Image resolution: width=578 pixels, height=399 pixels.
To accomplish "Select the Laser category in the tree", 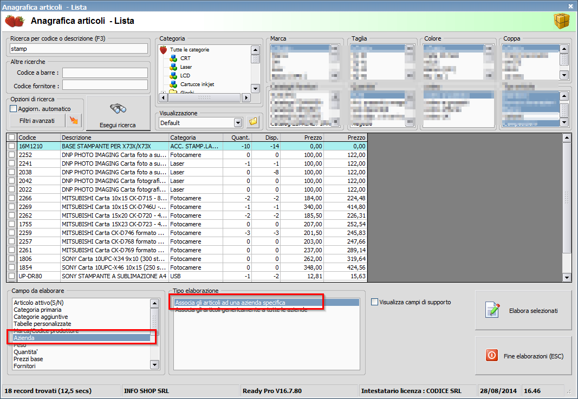I will [x=186, y=67].
